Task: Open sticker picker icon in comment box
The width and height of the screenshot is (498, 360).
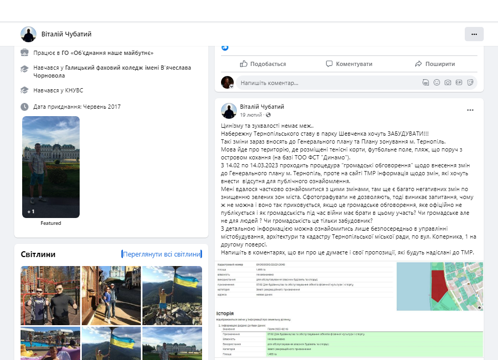Action: point(470,83)
